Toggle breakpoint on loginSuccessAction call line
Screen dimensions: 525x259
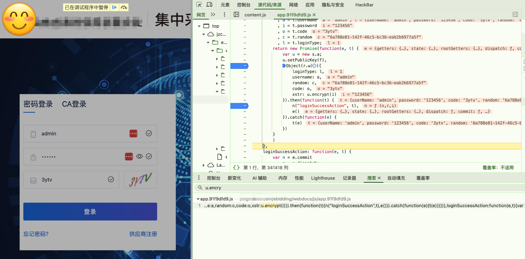pyautogui.click(x=239, y=106)
